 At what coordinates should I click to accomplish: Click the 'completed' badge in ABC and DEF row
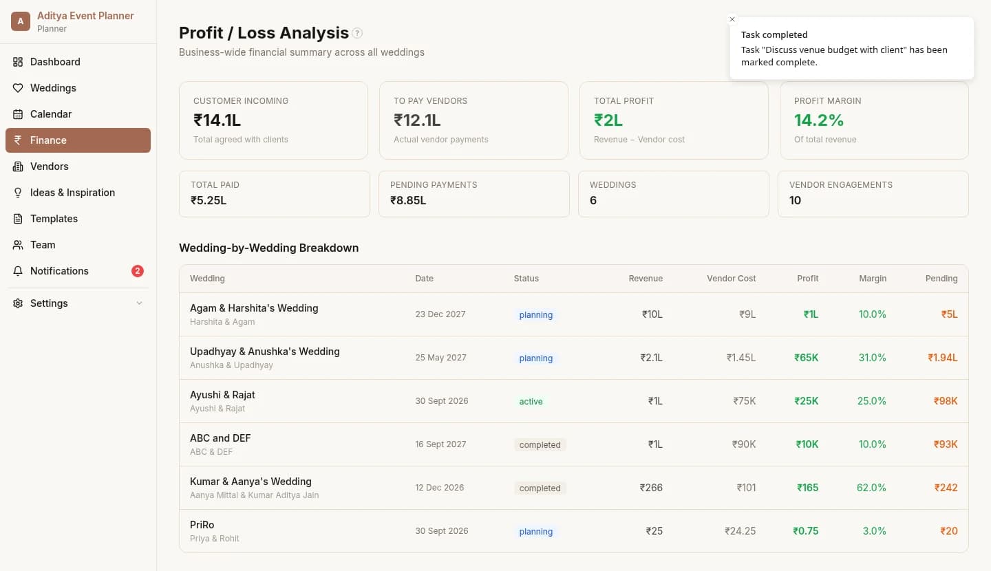click(x=540, y=445)
